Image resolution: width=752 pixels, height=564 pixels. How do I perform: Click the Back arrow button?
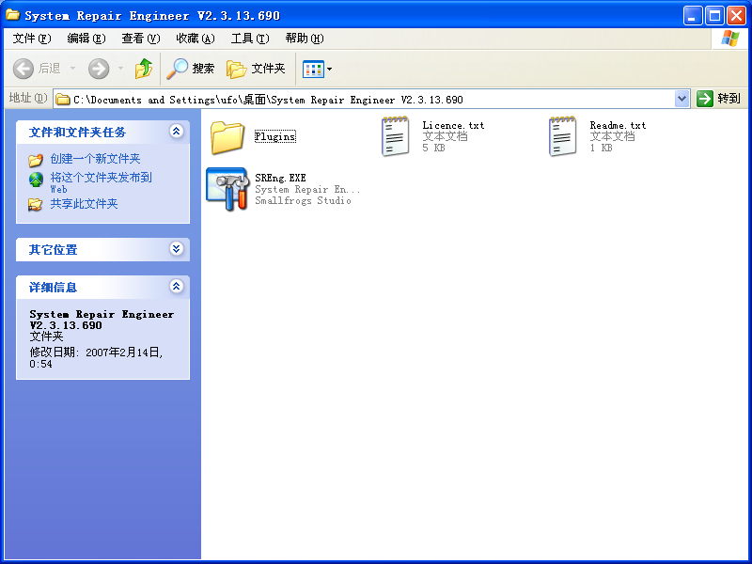tap(23, 69)
